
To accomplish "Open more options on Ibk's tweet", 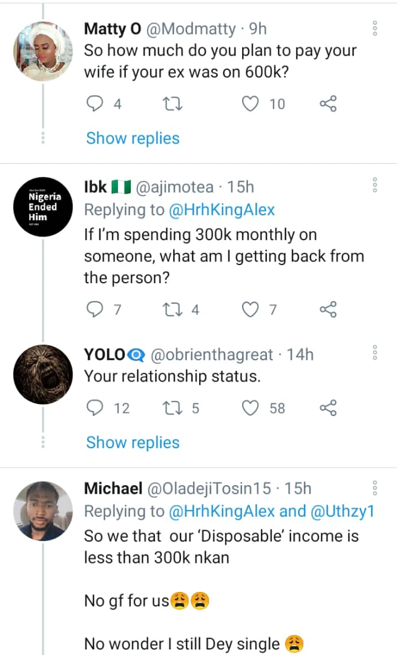I will (375, 186).
